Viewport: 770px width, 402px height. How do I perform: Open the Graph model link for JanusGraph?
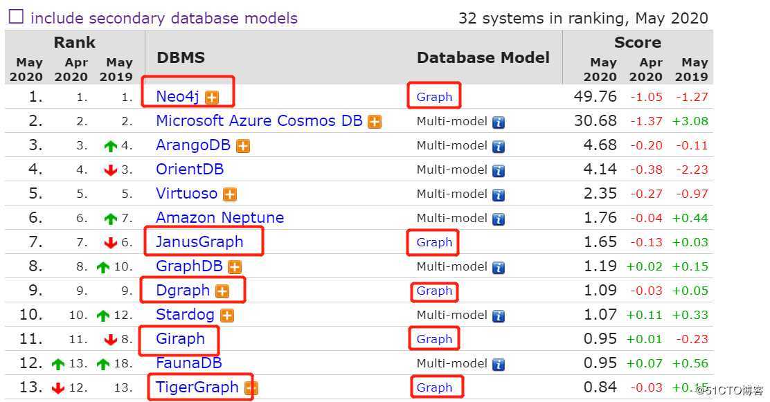point(434,242)
